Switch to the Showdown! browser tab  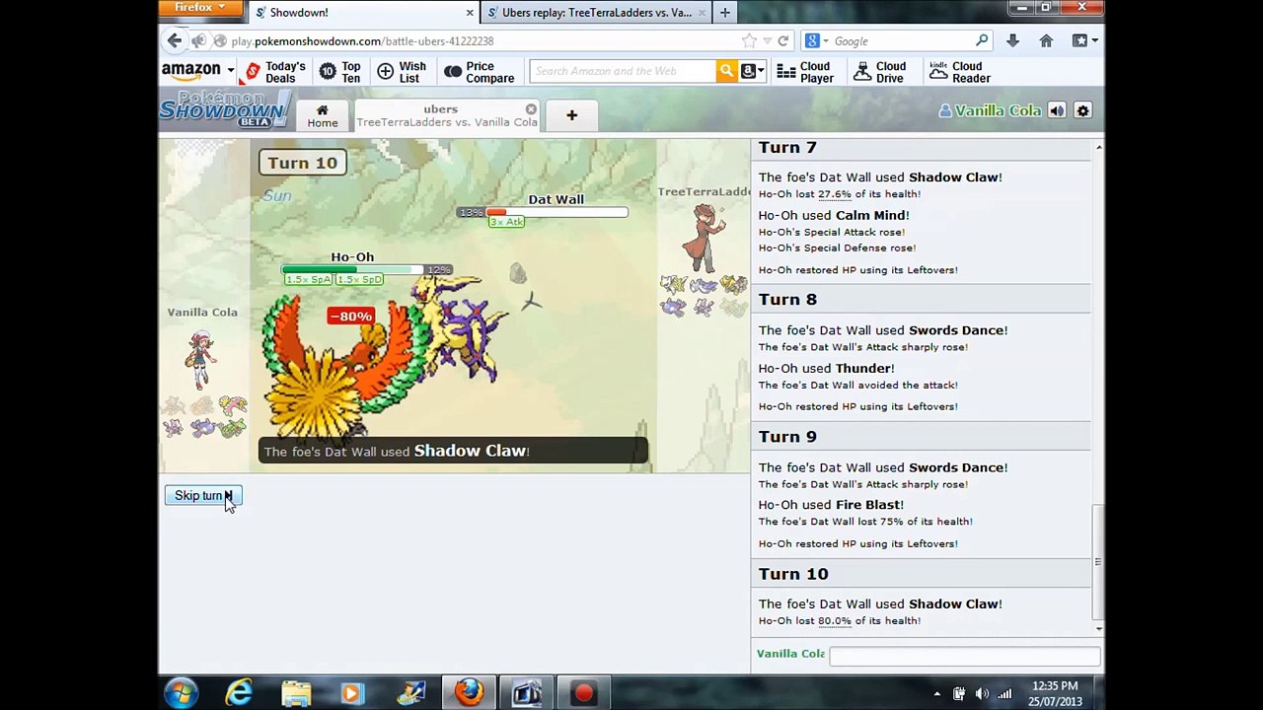(x=361, y=12)
